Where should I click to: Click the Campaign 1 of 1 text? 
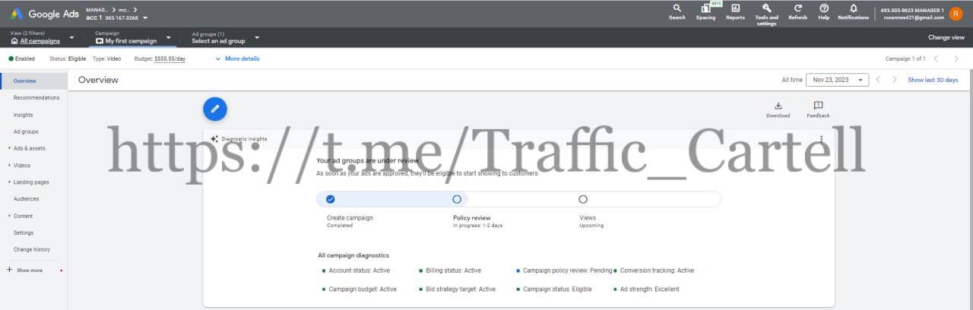[905, 59]
